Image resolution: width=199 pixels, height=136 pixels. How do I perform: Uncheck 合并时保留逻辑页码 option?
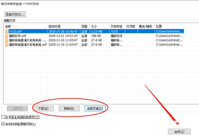(x=3, y=124)
